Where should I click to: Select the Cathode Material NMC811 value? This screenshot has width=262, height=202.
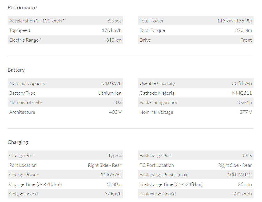click(242, 93)
